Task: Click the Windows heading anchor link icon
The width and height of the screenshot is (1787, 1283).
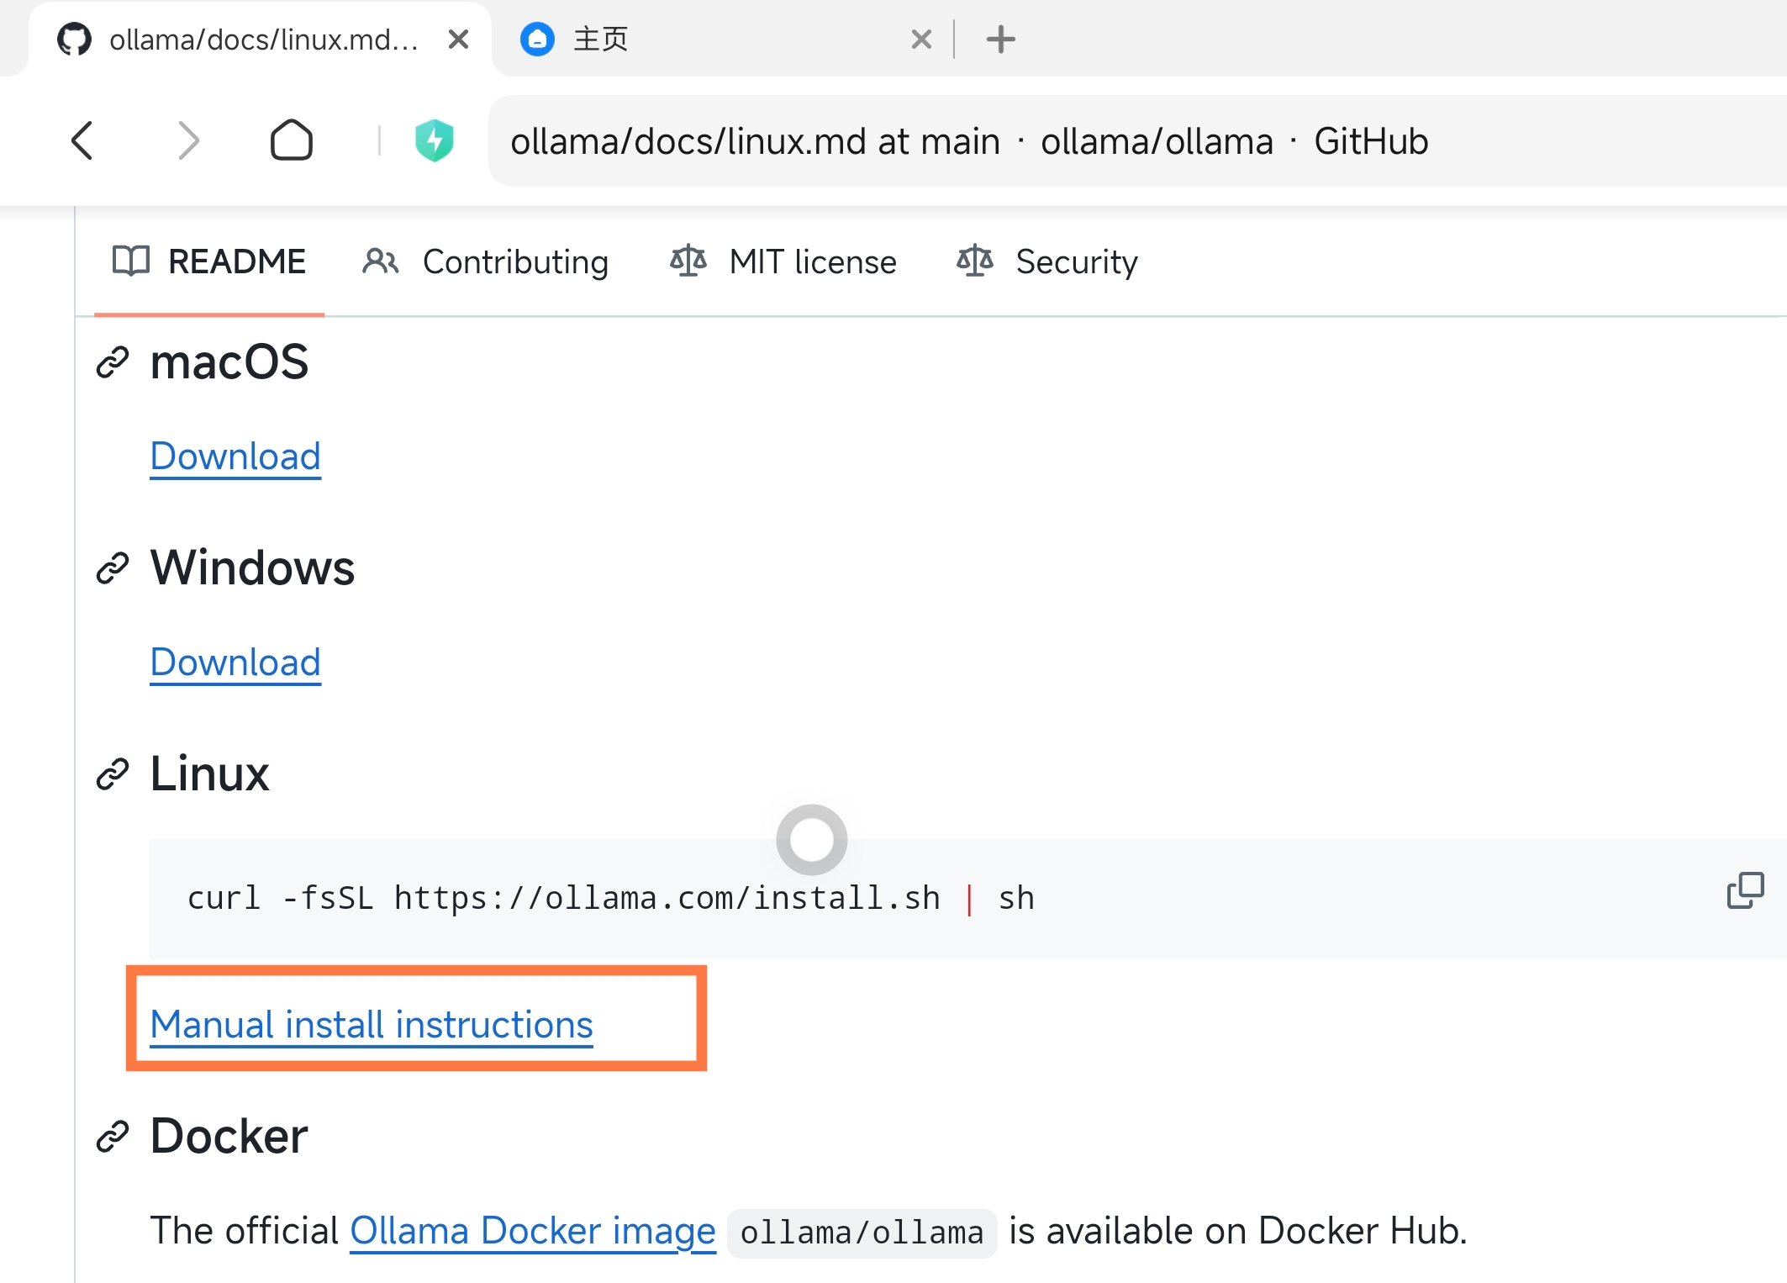Action: click(112, 568)
